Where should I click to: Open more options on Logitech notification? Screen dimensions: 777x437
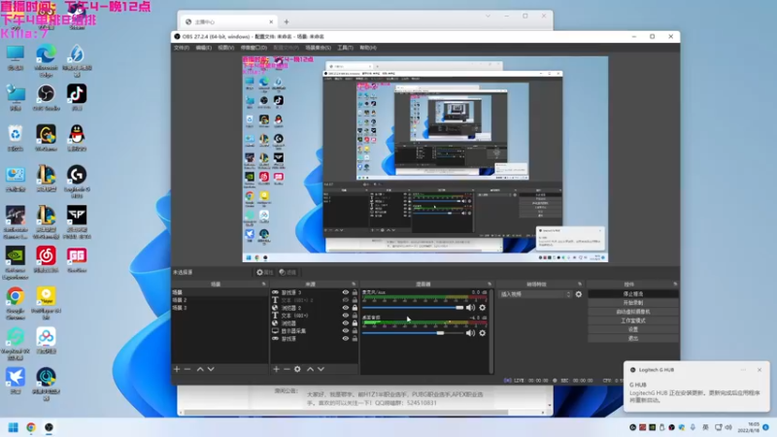[x=743, y=370]
